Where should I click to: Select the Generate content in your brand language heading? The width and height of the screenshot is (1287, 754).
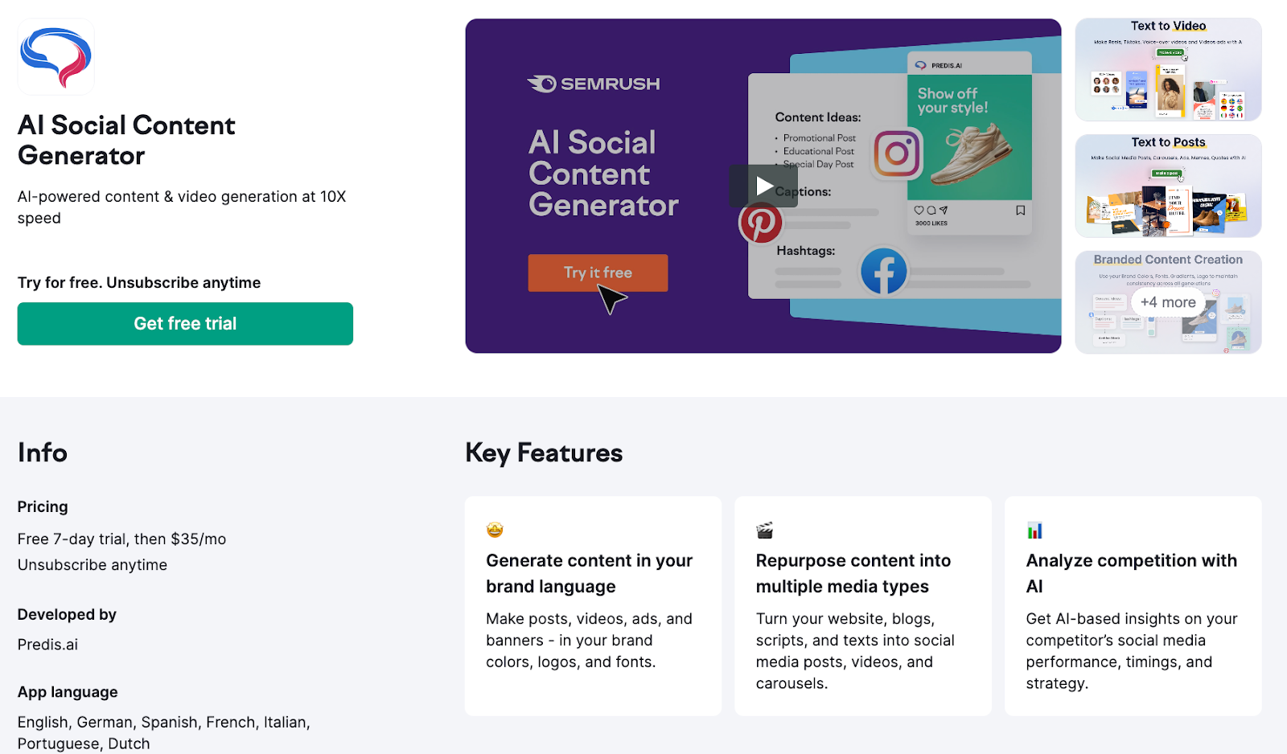[589, 573]
